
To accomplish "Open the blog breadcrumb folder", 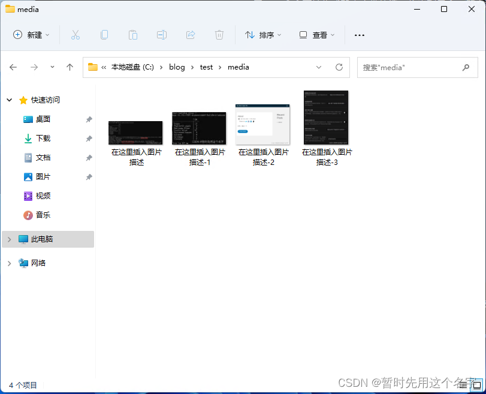I will click(177, 67).
